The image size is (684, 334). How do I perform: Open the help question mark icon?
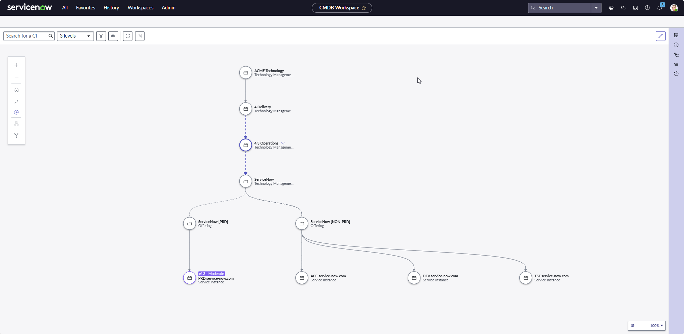pyautogui.click(x=647, y=8)
